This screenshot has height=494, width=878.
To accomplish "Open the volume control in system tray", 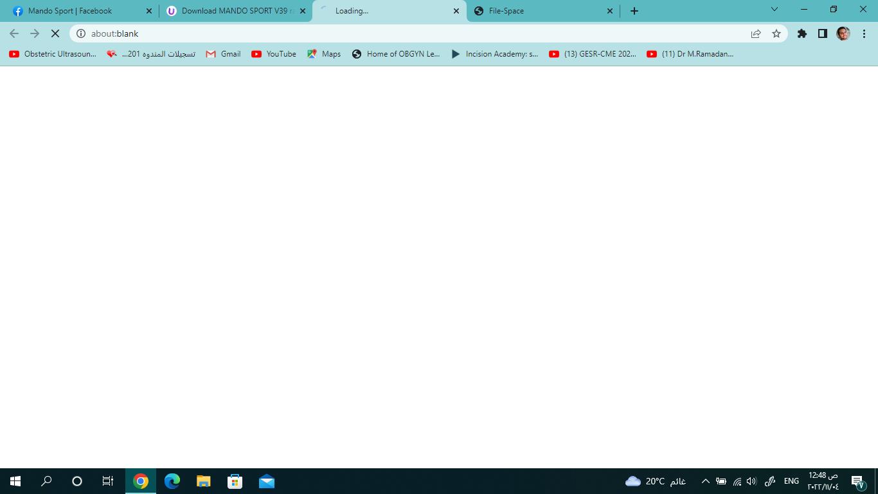I will (x=751, y=481).
